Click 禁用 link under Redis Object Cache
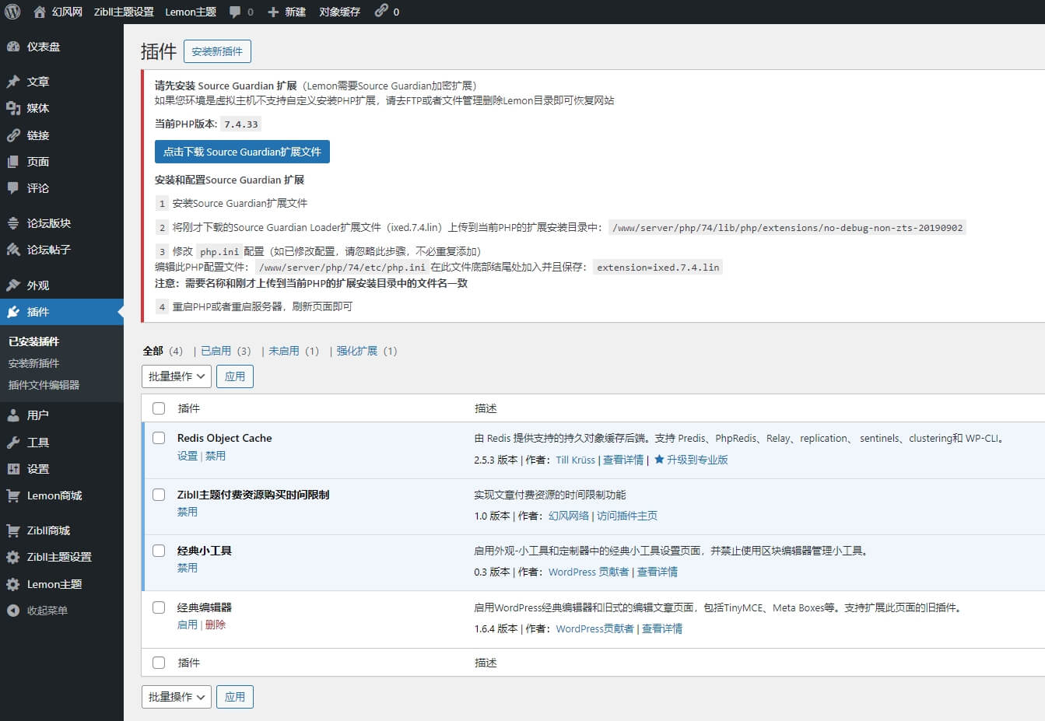Image resolution: width=1045 pixels, height=721 pixels. point(216,456)
